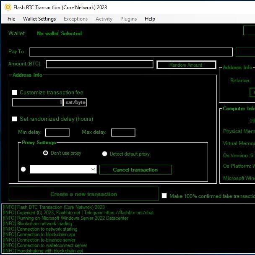The height and width of the screenshot is (255, 255).
Task: Focus the Pay To address field
Action: tap(131, 52)
